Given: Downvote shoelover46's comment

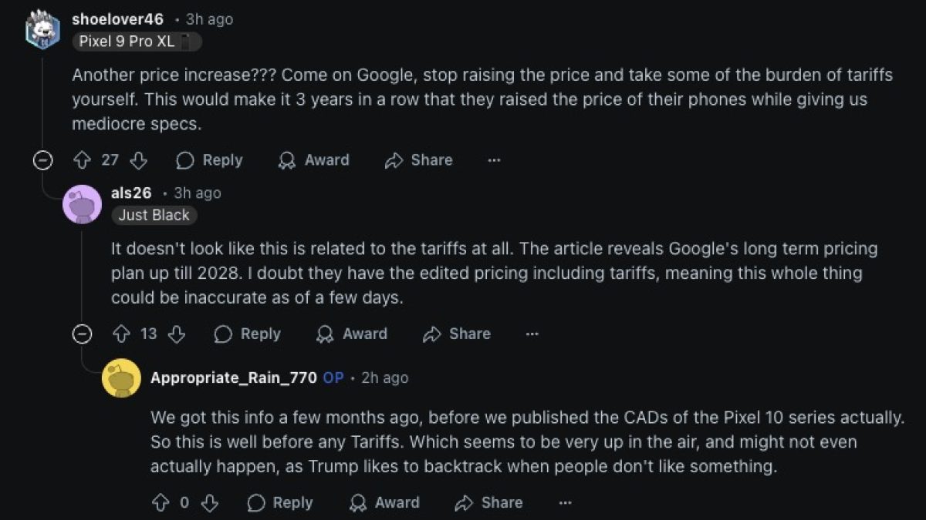Looking at the screenshot, I should pos(139,160).
